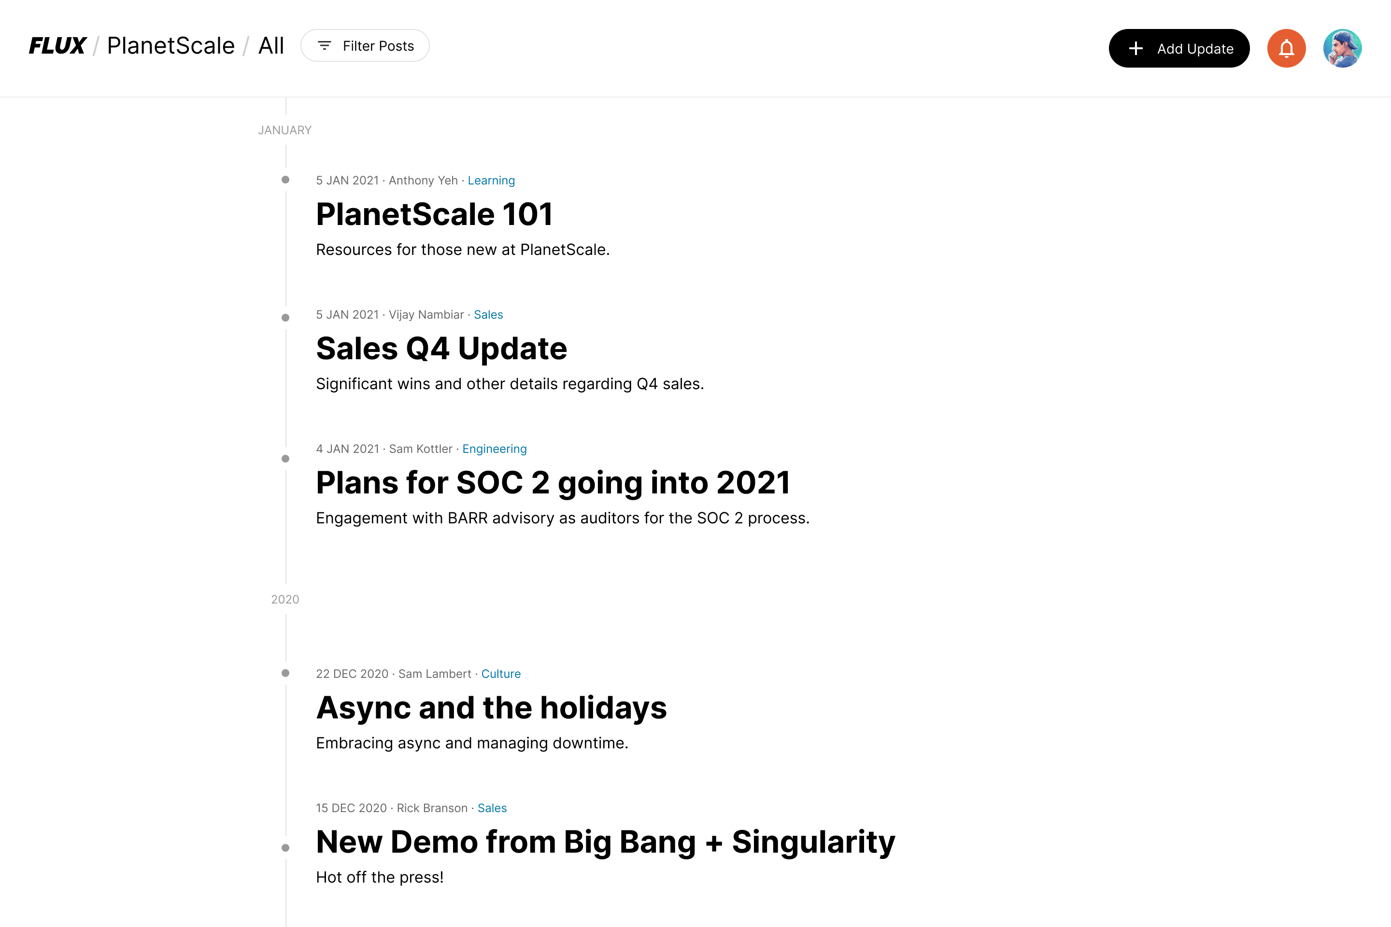Open Async and the holidays post
This screenshot has height=927, width=1391.
click(491, 708)
